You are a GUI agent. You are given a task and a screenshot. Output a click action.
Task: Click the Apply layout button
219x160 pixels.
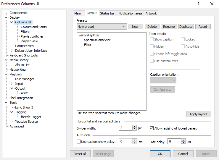coord(198,114)
